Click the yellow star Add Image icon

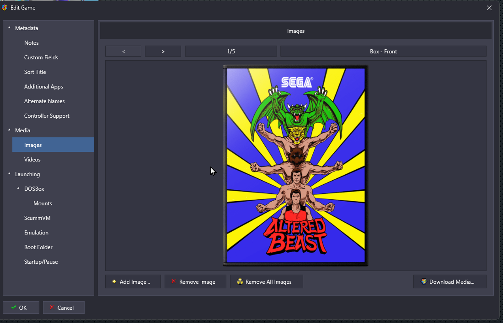[x=114, y=281]
